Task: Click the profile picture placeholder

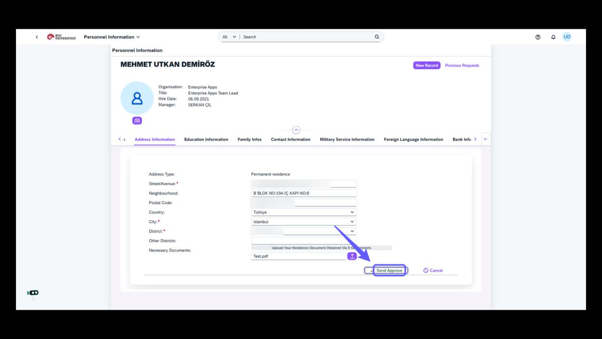Action: 137,98
